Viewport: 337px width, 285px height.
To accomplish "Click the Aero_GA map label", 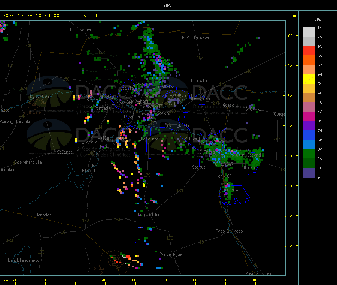I will [224, 176].
